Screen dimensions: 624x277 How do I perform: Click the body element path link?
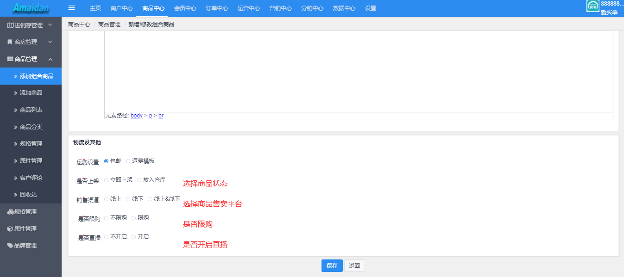[x=137, y=116]
